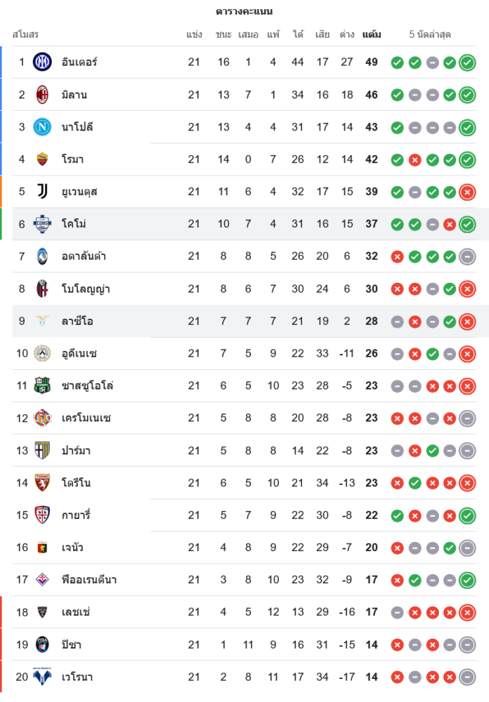Click the 5 นัดล่าสุด column header
Screen dimensions: 489x702
(430, 34)
